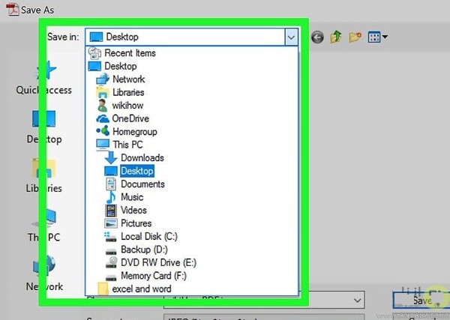Open the View Menu dropdown arrow
The image size is (450, 320).
(385, 37)
